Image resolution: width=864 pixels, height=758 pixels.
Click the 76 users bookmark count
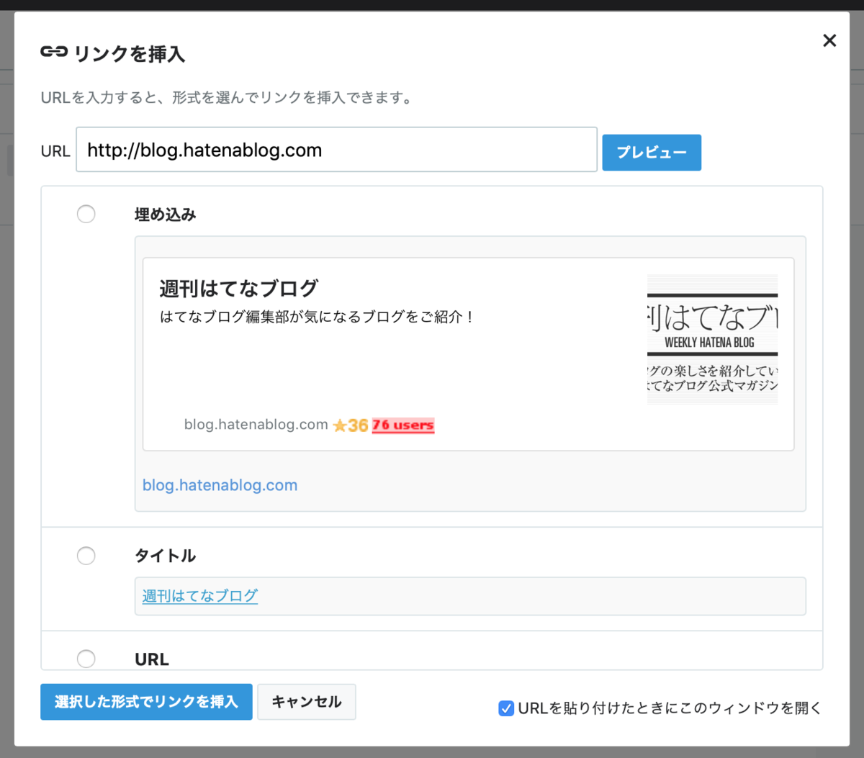point(403,425)
